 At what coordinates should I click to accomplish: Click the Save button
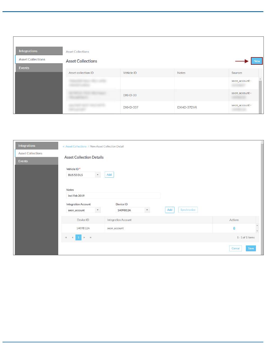[x=251, y=248]
